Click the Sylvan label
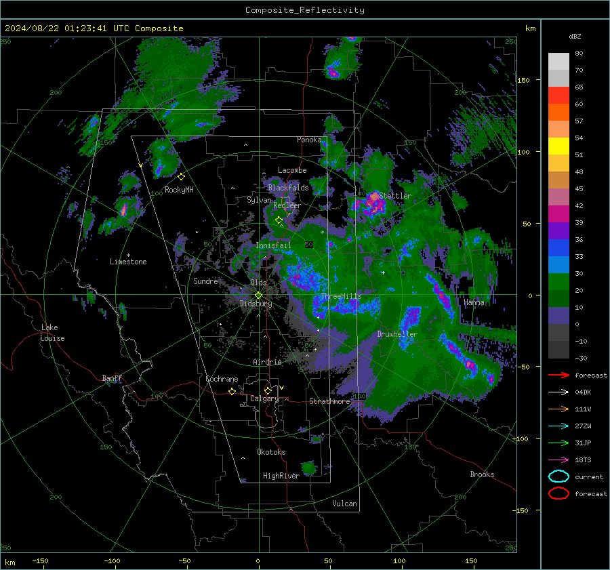 [x=259, y=200]
